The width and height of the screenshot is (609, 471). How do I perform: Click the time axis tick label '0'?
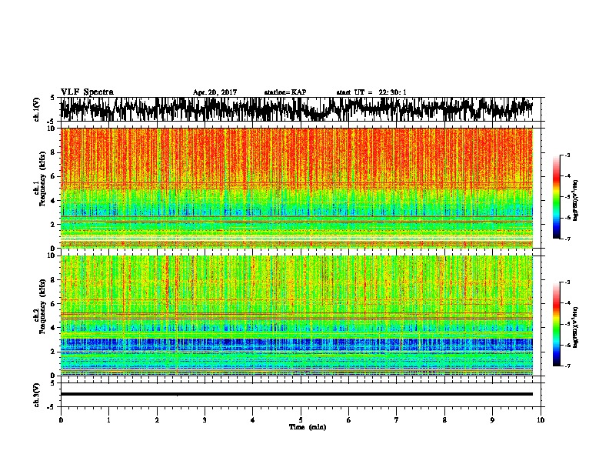click(61, 420)
